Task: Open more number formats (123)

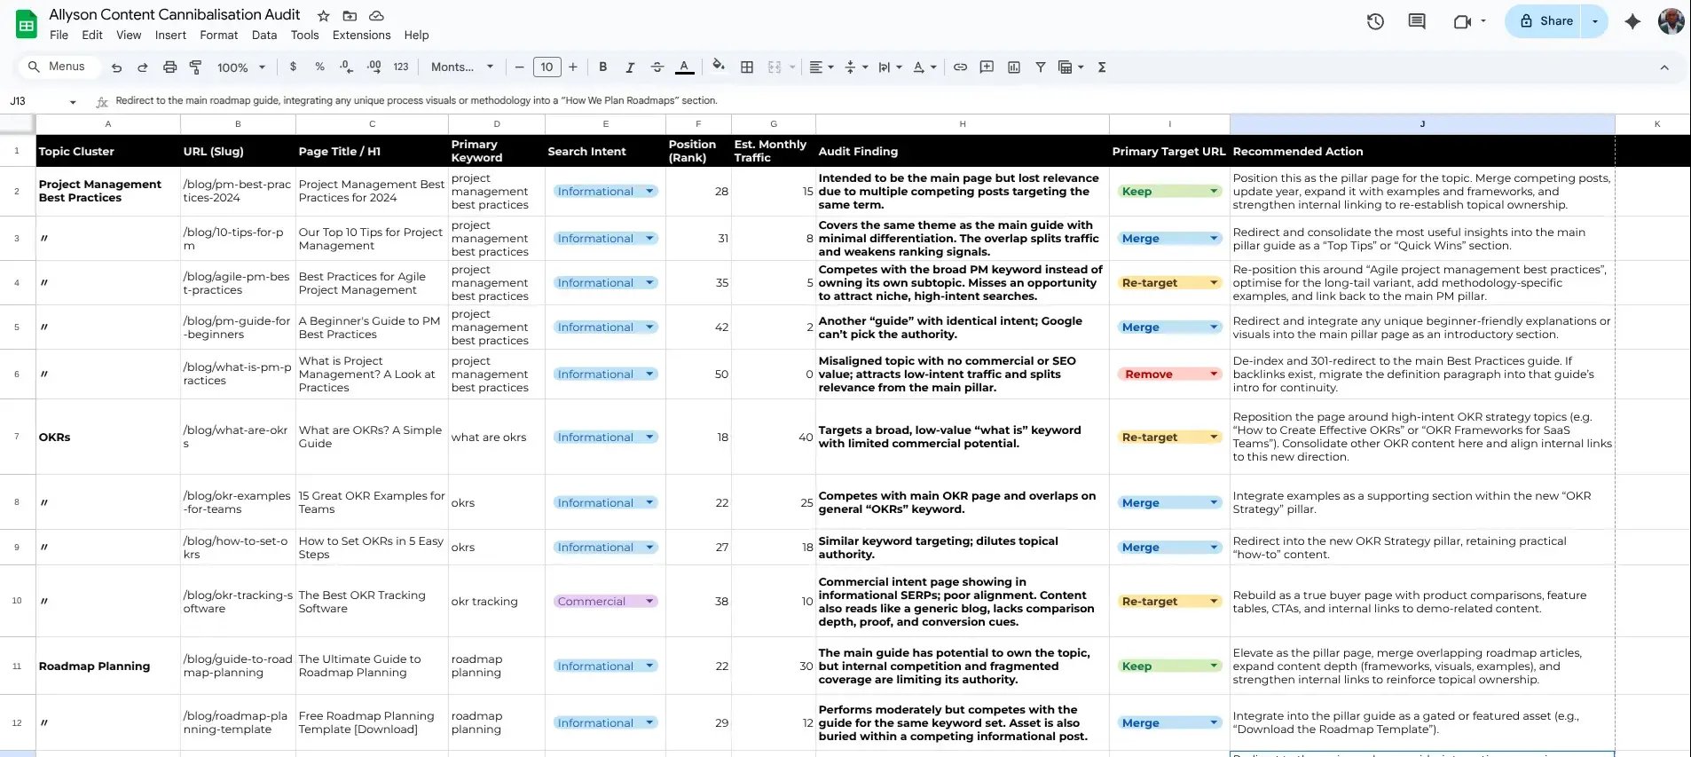Action: tap(401, 67)
